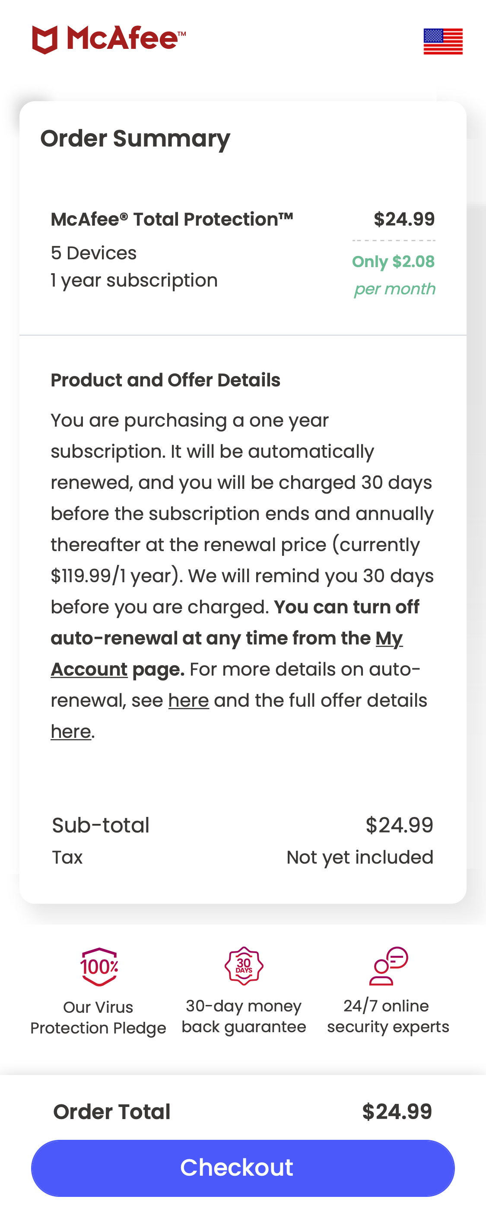
Task: Tap the 24/7 security experts chat icon
Action: pos(389,966)
